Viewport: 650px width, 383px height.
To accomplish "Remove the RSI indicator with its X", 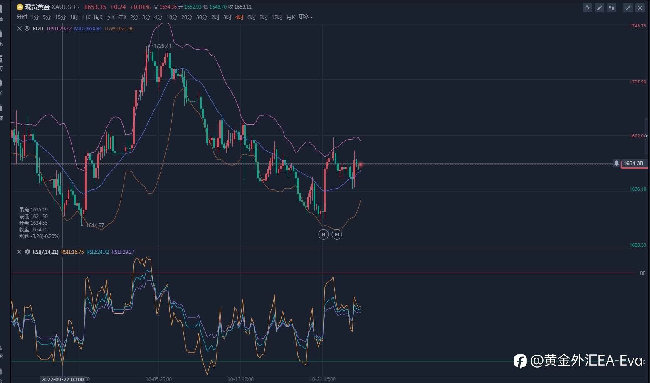I will 19,252.
